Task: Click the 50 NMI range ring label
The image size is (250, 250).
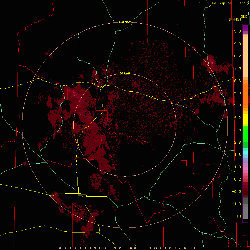Action: tap(125, 73)
